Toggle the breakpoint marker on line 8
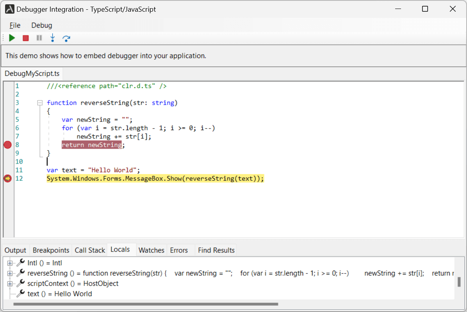Image resolution: width=467 pixels, height=312 pixels. tap(8, 145)
